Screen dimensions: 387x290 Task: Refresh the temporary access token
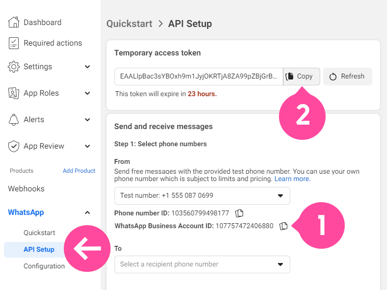pos(348,77)
